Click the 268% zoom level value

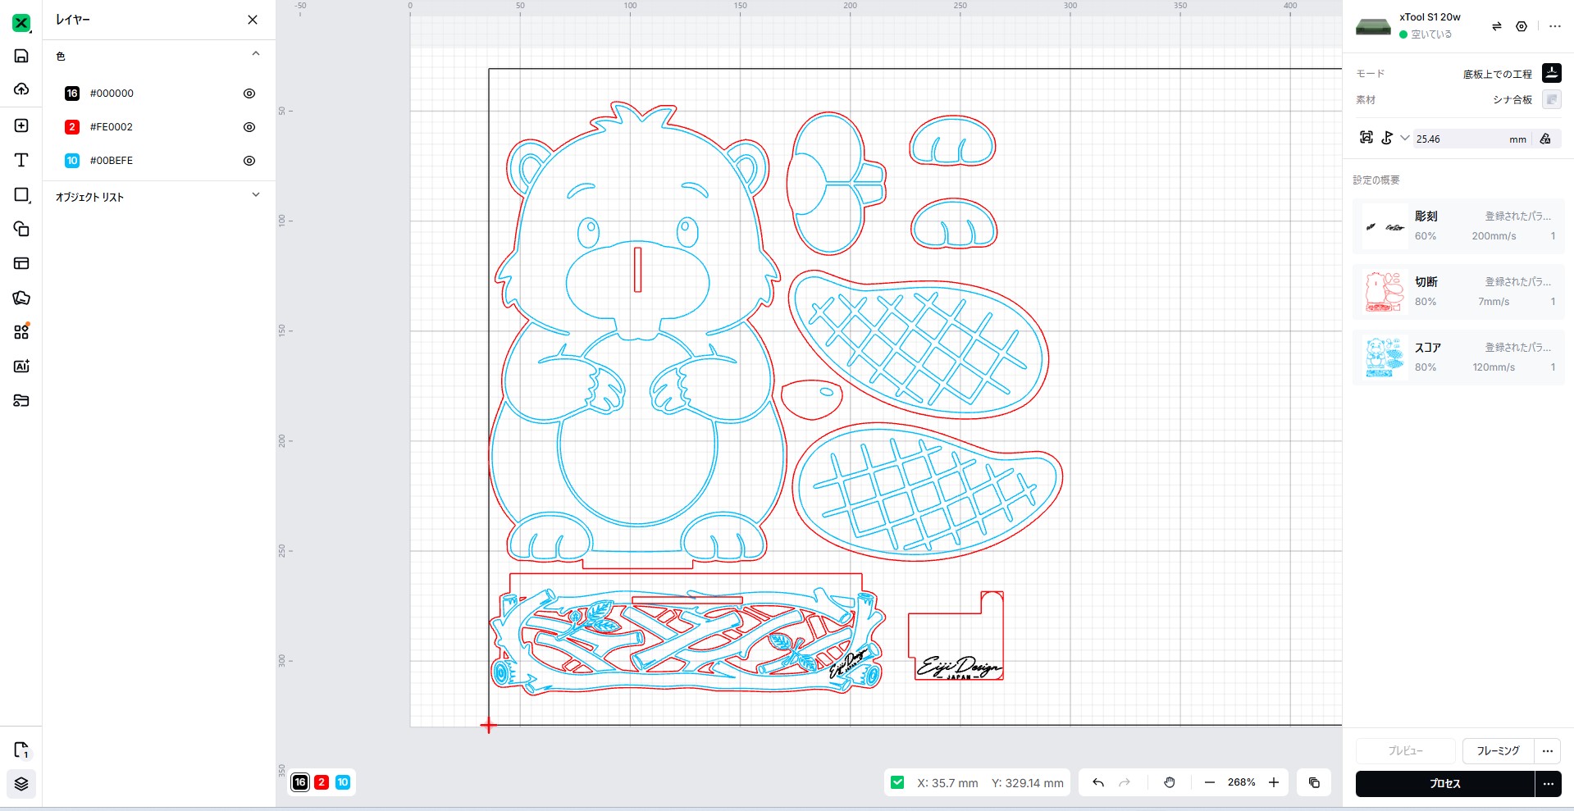[1241, 782]
